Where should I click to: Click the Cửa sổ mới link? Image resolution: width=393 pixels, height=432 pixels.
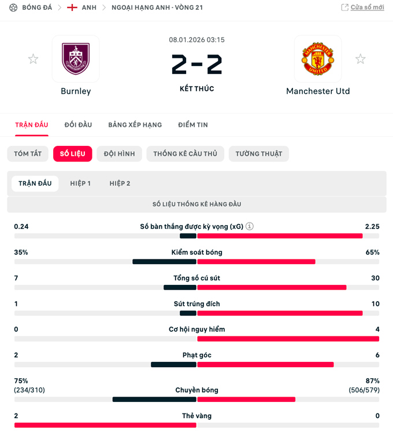367,8
